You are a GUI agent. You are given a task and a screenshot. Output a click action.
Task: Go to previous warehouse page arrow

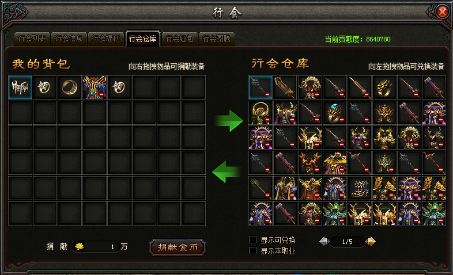pyautogui.click(x=324, y=241)
